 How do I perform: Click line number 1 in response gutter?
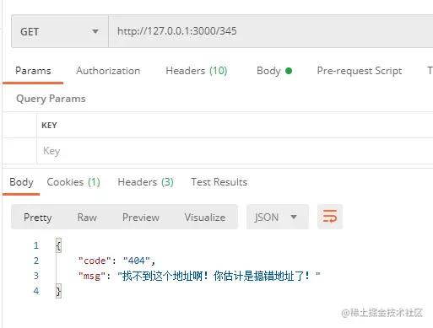click(36, 245)
